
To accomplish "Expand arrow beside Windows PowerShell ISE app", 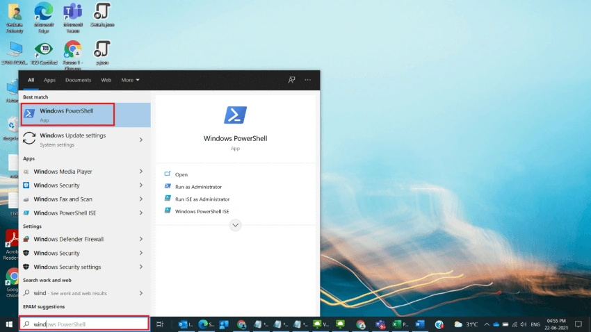I will tap(141, 213).
